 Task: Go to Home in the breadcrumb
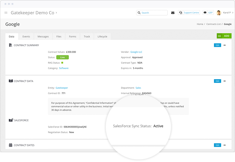[200, 24]
